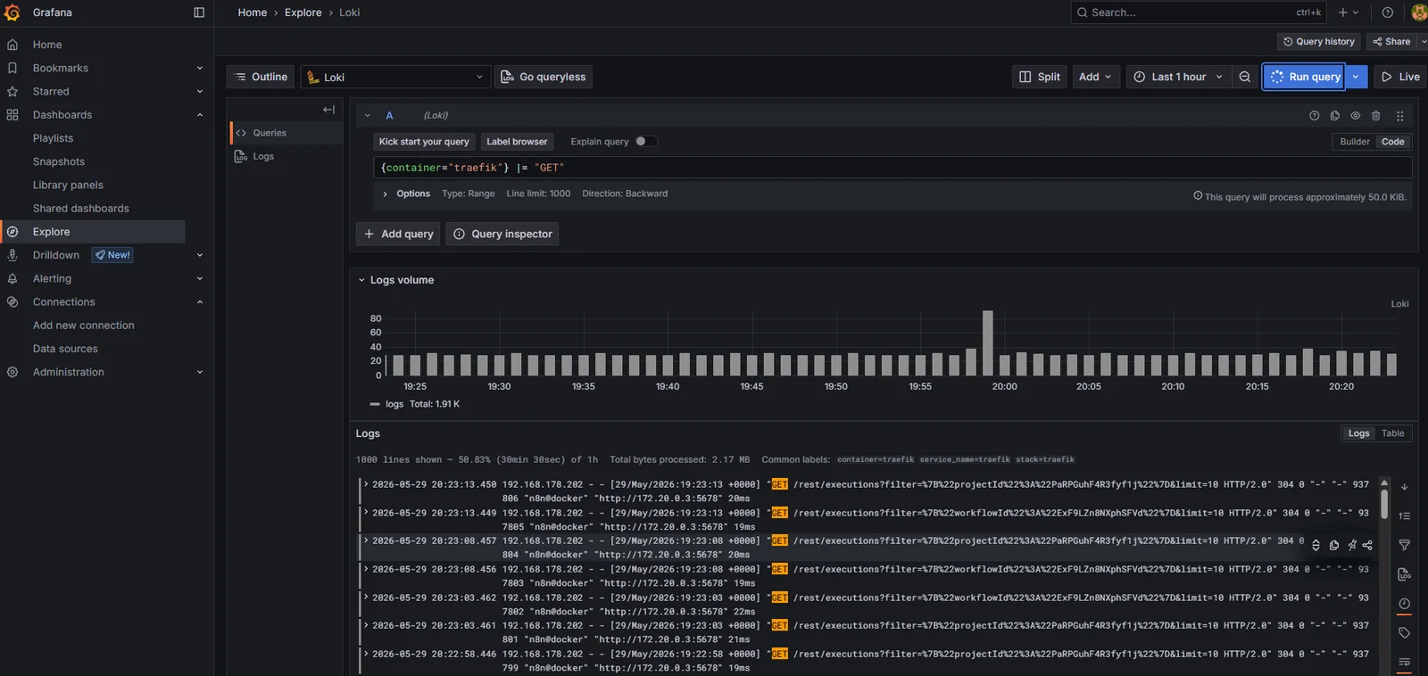Screen dimensions: 1428x676
Task: Click sort order icon in log controls
Action: [1404, 515]
